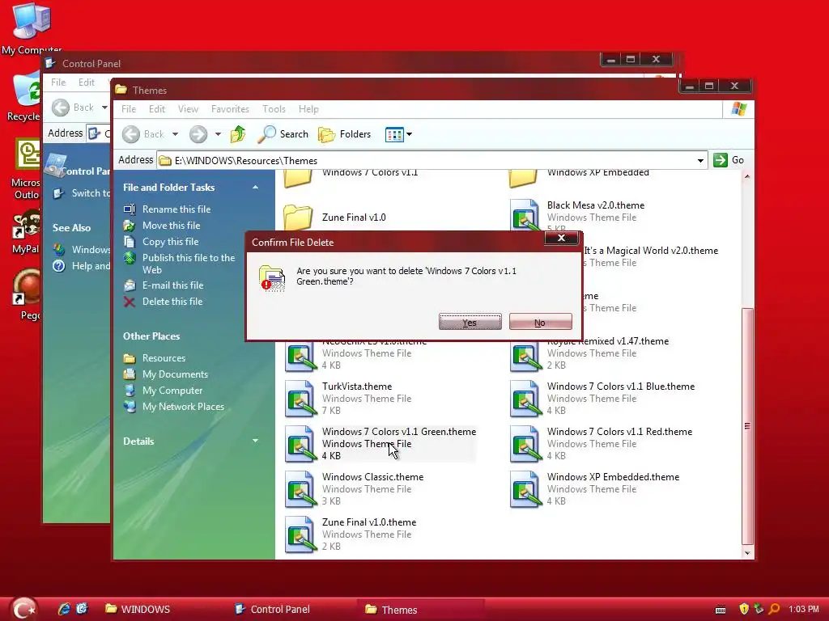This screenshot has width=829, height=621.
Task: Click the Help and Support icon in Control Panel See Also
Action: (x=58, y=266)
